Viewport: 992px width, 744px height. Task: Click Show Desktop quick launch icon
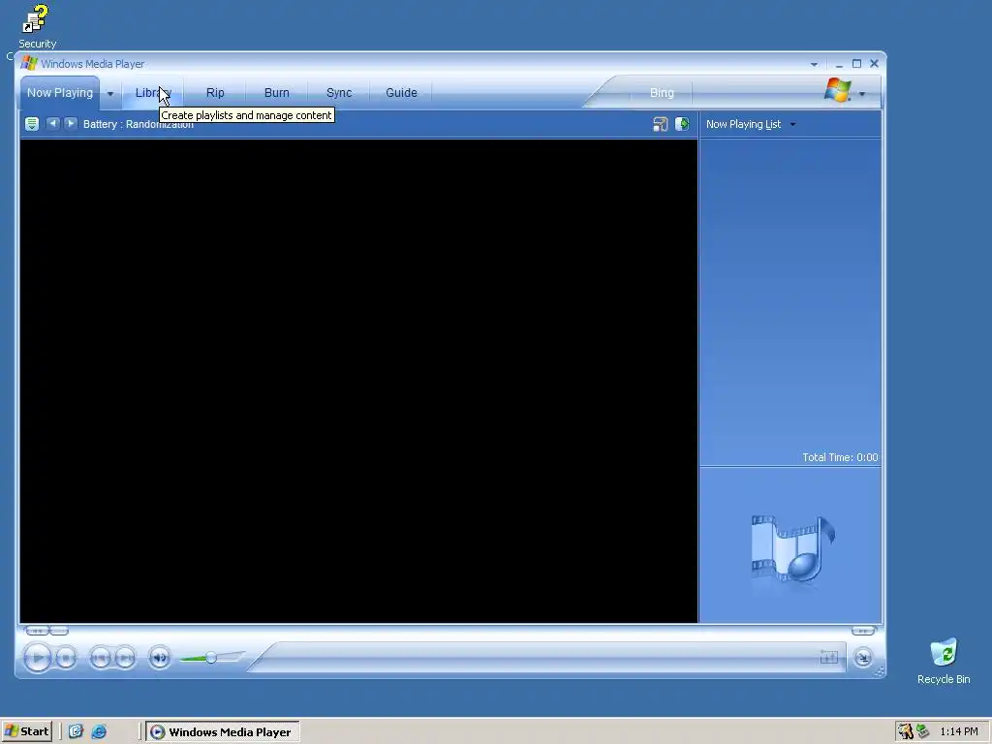76,731
